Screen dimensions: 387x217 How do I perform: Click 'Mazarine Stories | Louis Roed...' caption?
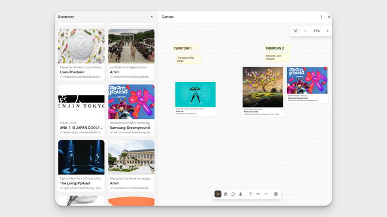[81, 68]
